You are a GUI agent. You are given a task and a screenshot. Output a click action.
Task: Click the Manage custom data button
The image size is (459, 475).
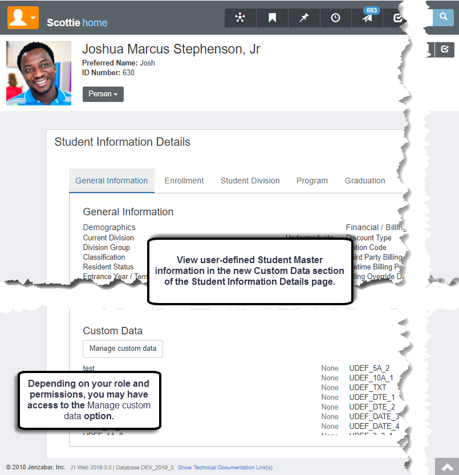tap(123, 349)
